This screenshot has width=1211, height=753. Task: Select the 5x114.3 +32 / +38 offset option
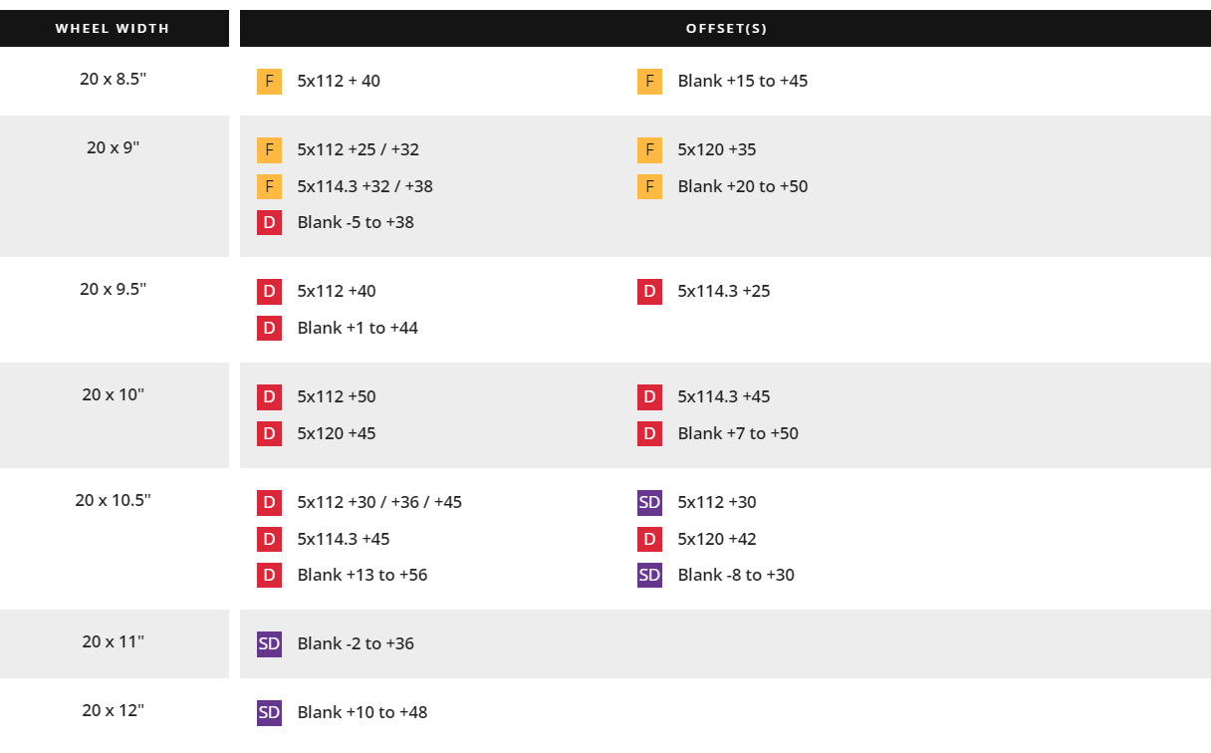coord(364,186)
